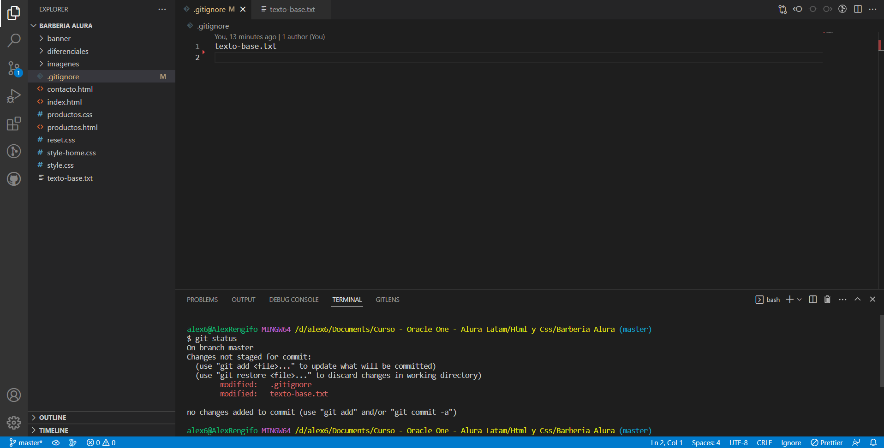Kill terminal with trash icon
The width and height of the screenshot is (884, 448).
827,300
